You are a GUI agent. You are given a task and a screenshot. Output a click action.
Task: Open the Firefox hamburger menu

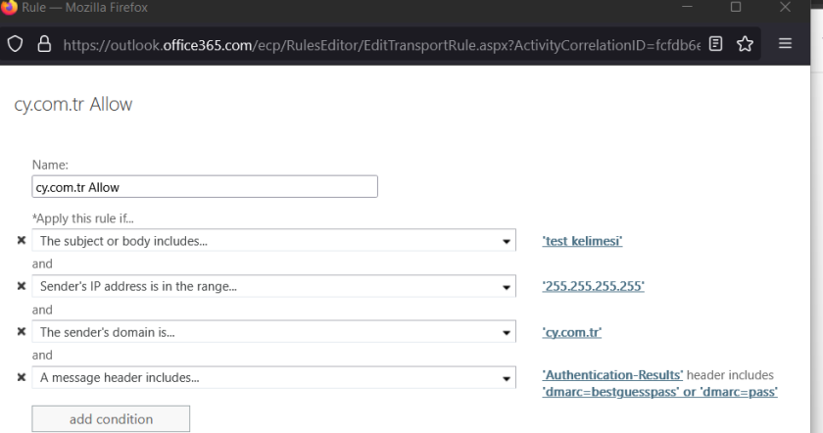point(785,43)
